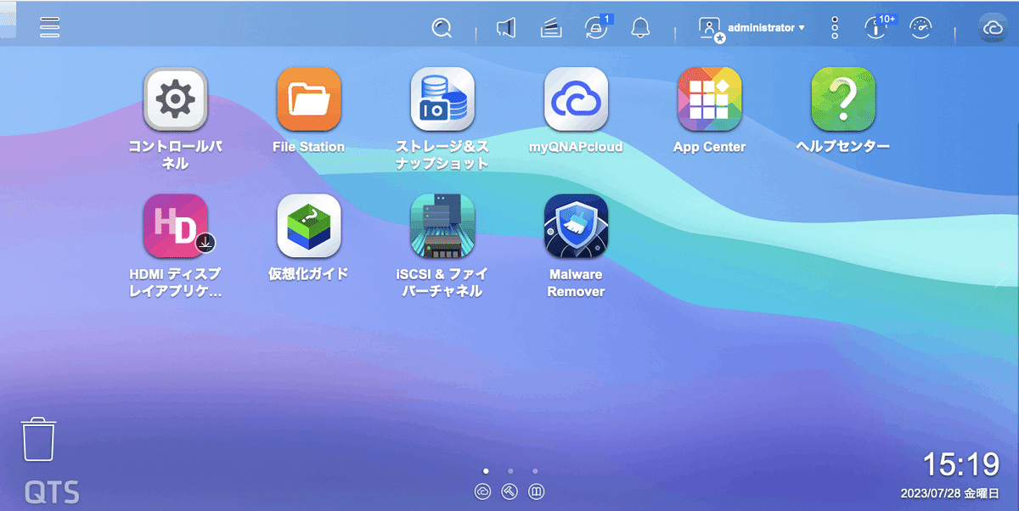Go to the first desktop page dot
Image resolution: width=1019 pixels, height=511 pixels.
[486, 469]
